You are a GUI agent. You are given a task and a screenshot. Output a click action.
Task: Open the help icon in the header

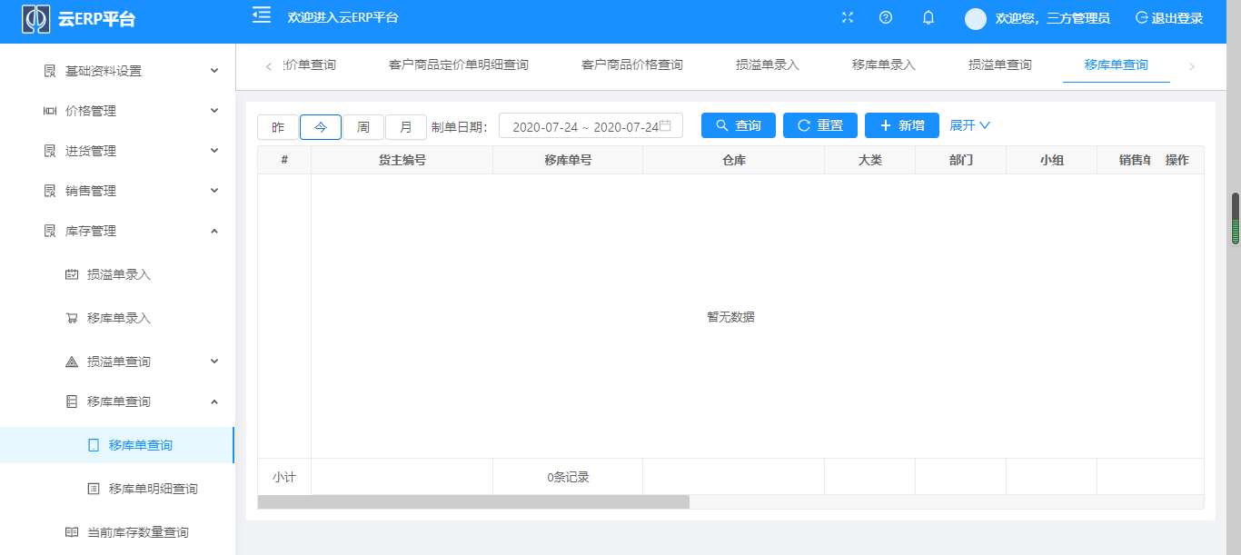(x=886, y=17)
